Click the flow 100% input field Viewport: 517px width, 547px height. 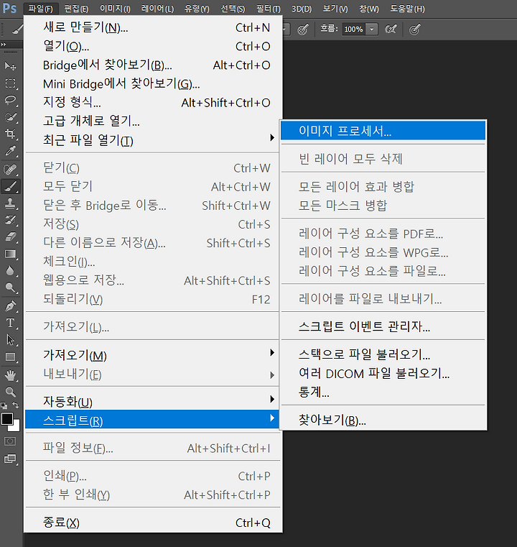(x=354, y=29)
